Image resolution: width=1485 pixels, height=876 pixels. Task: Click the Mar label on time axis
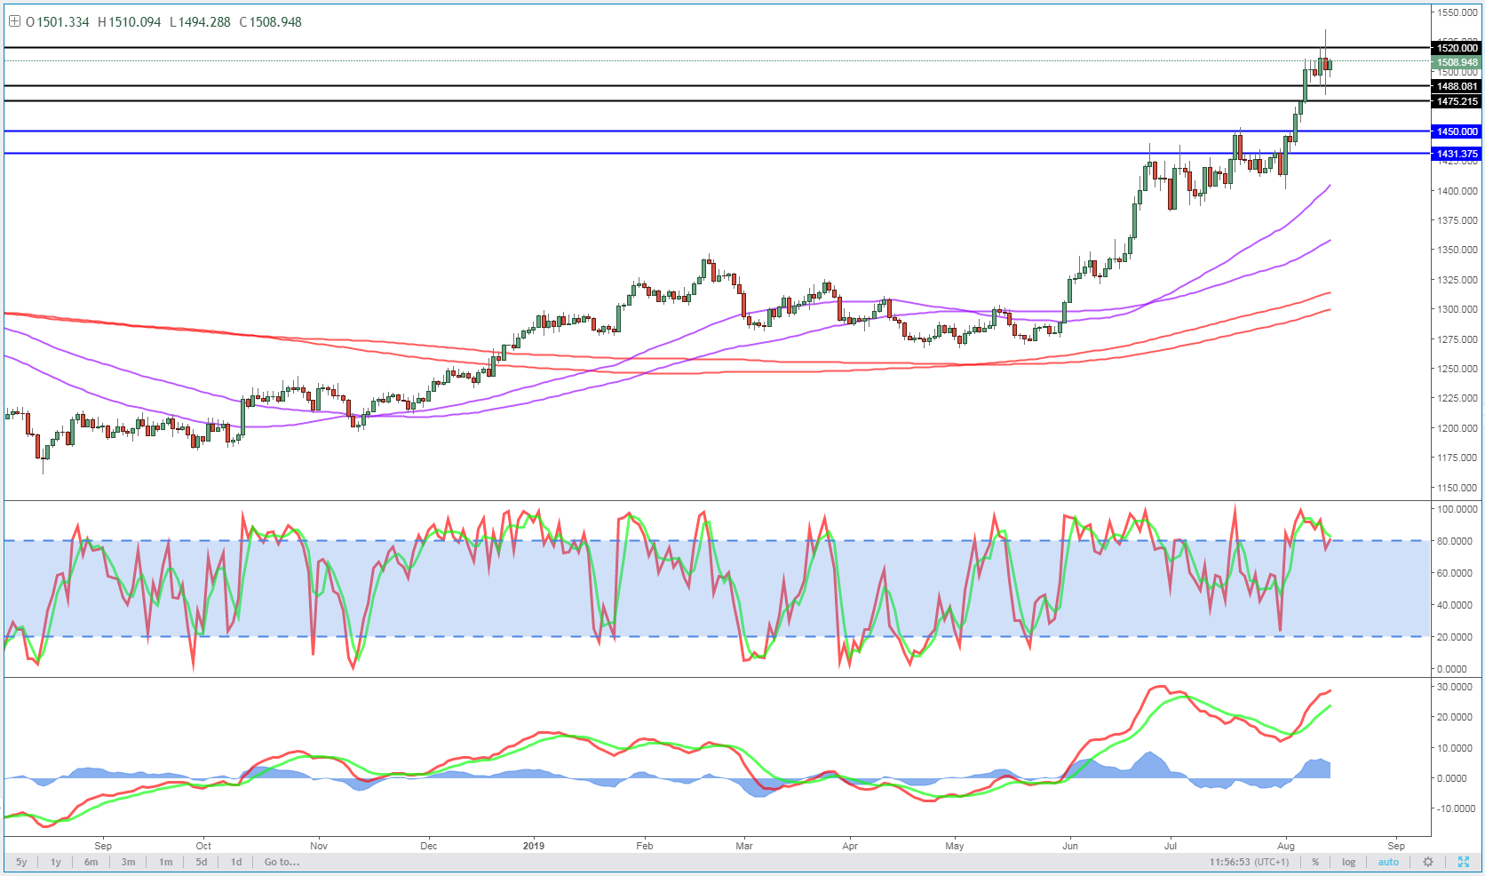(x=744, y=846)
